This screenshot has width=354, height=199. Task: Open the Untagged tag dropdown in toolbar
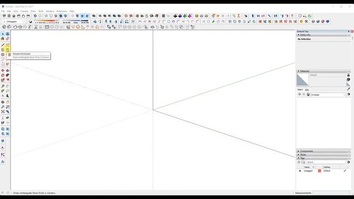click(14, 22)
